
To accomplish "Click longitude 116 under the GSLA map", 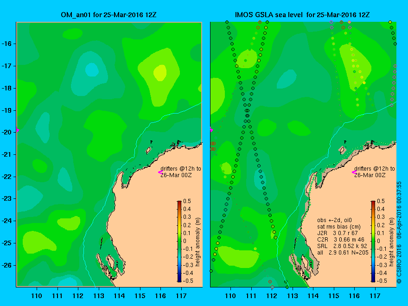I will 354,296.
